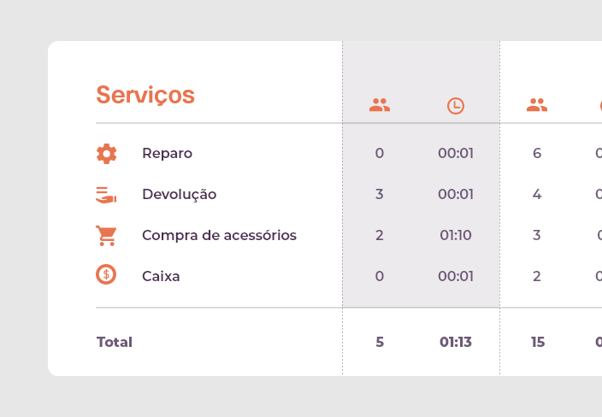602x417 pixels.
Task: Click the Devolução hand icon
Action: [x=106, y=195]
